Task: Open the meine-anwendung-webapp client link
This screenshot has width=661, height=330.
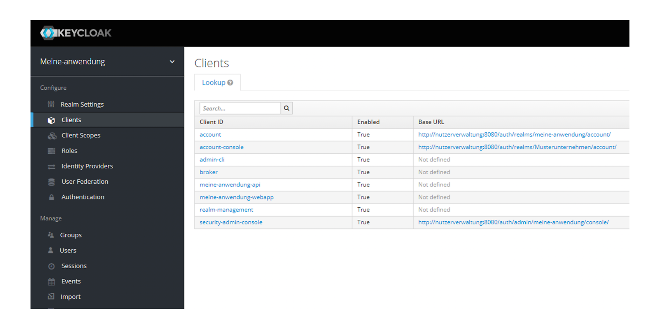Action: click(236, 197)
